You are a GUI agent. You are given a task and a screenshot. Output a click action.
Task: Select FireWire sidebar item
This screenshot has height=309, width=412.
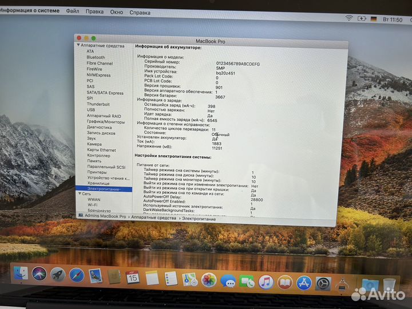(94, 69)
